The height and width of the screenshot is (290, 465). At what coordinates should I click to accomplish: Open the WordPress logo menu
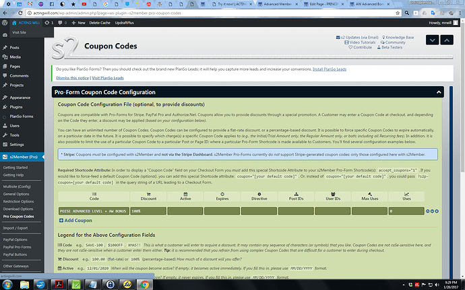[5, 23]
